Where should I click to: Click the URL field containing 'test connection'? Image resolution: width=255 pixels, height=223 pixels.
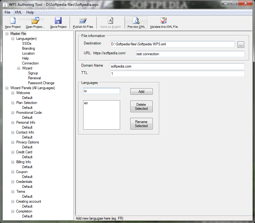tap(190, 54)
